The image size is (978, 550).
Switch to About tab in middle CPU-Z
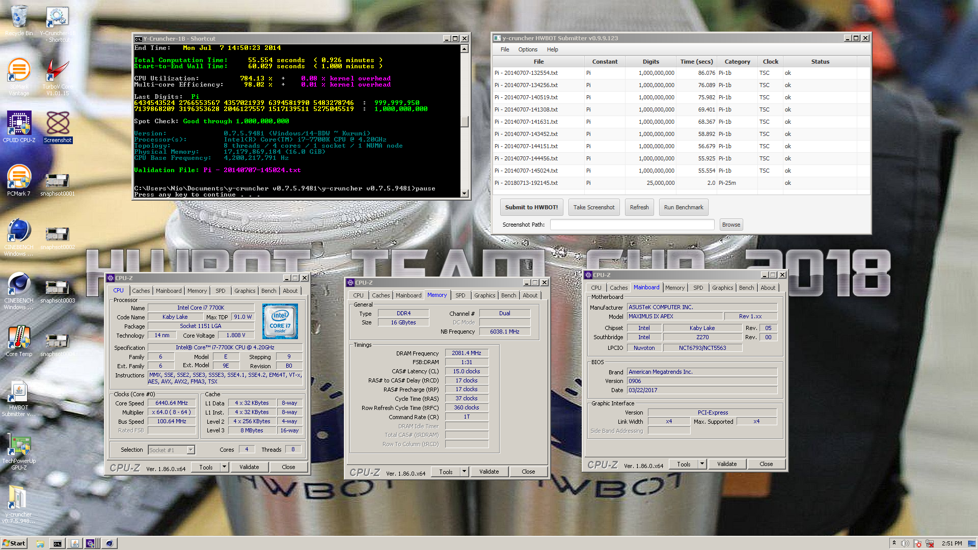coord(530,295)
